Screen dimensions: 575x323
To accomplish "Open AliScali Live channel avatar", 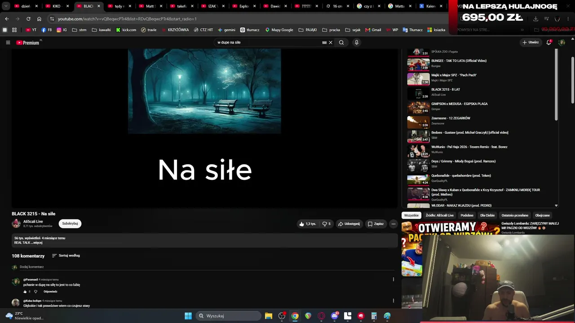I will 16,223.
